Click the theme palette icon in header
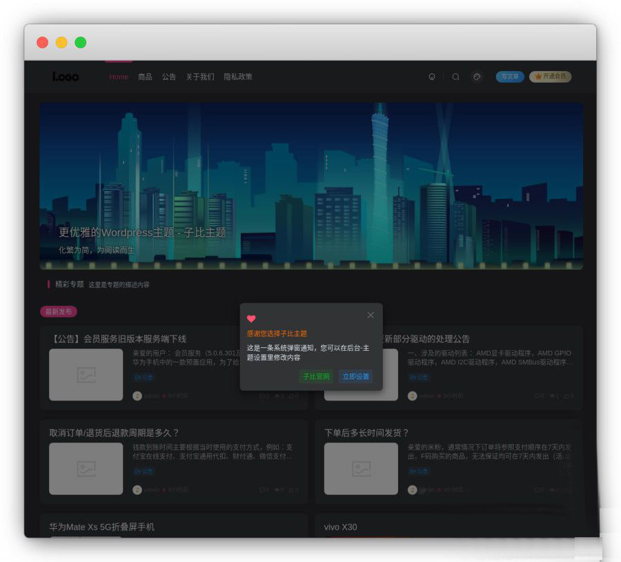Screen dimensions: 621x562 tap(476, 77)
